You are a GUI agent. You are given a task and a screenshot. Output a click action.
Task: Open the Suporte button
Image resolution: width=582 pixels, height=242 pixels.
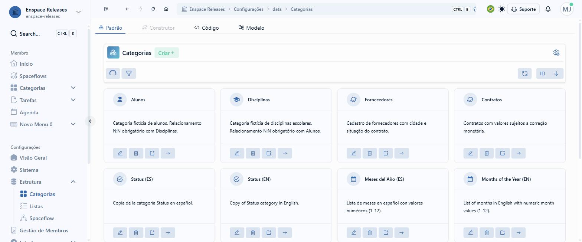[x=523, y=9]
